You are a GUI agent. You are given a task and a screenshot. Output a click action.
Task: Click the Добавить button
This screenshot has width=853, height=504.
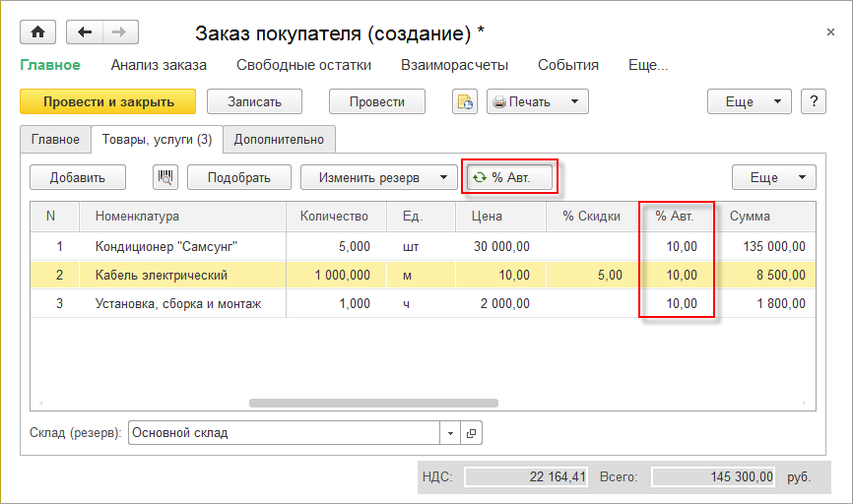[x=78, y=178]
